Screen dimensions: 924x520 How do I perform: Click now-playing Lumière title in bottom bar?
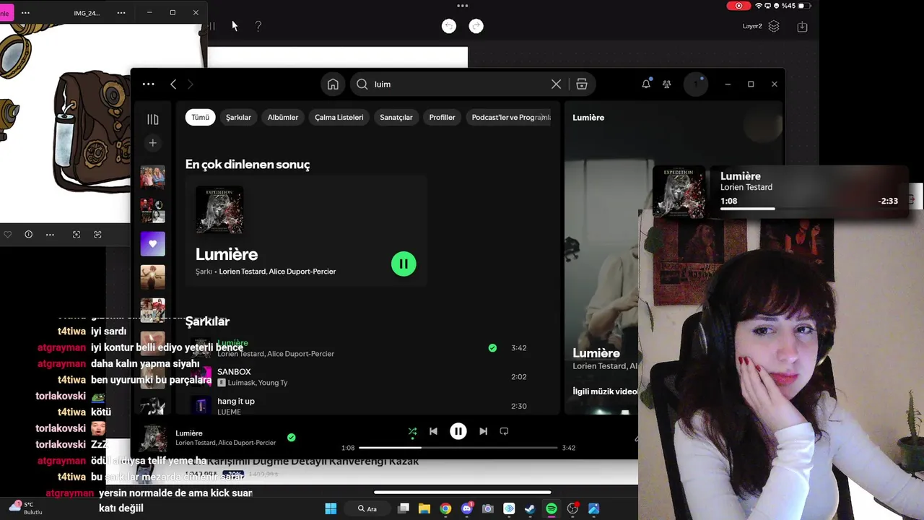point(189,433)
